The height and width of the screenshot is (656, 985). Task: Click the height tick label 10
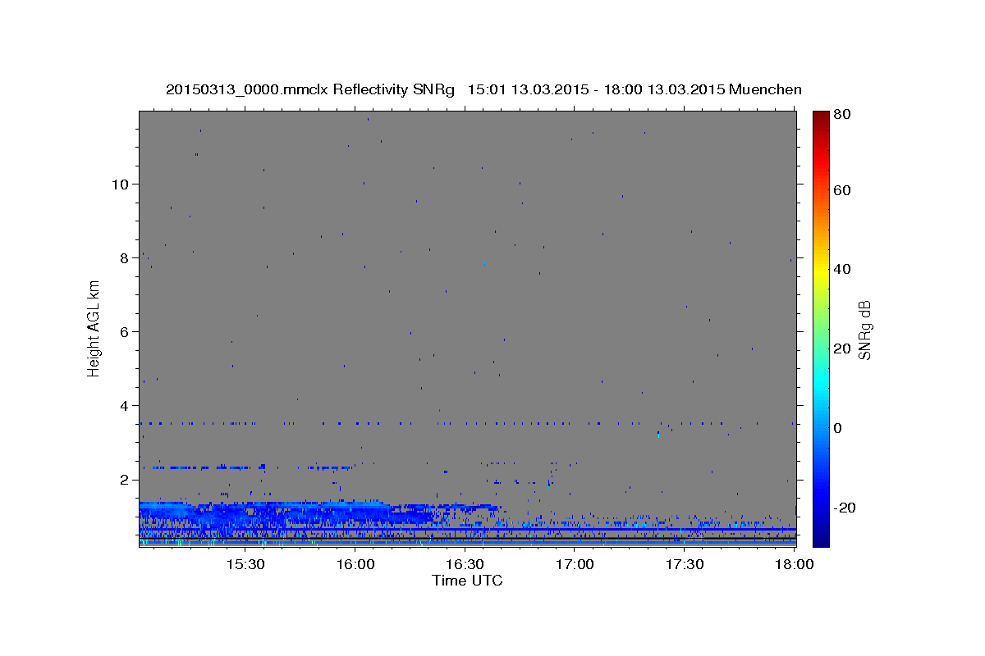pos(120,184)
